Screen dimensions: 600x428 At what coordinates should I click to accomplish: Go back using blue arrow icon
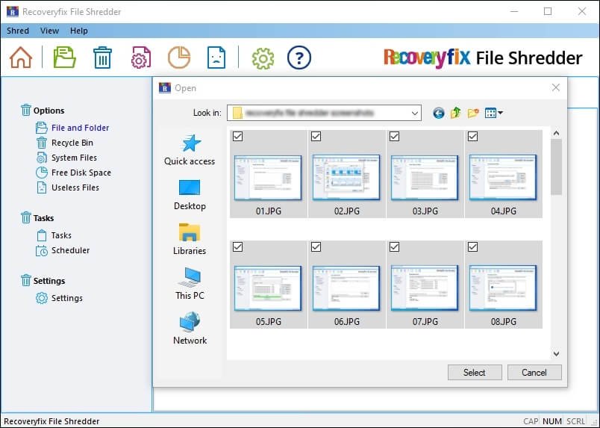(x=439, y=113)
